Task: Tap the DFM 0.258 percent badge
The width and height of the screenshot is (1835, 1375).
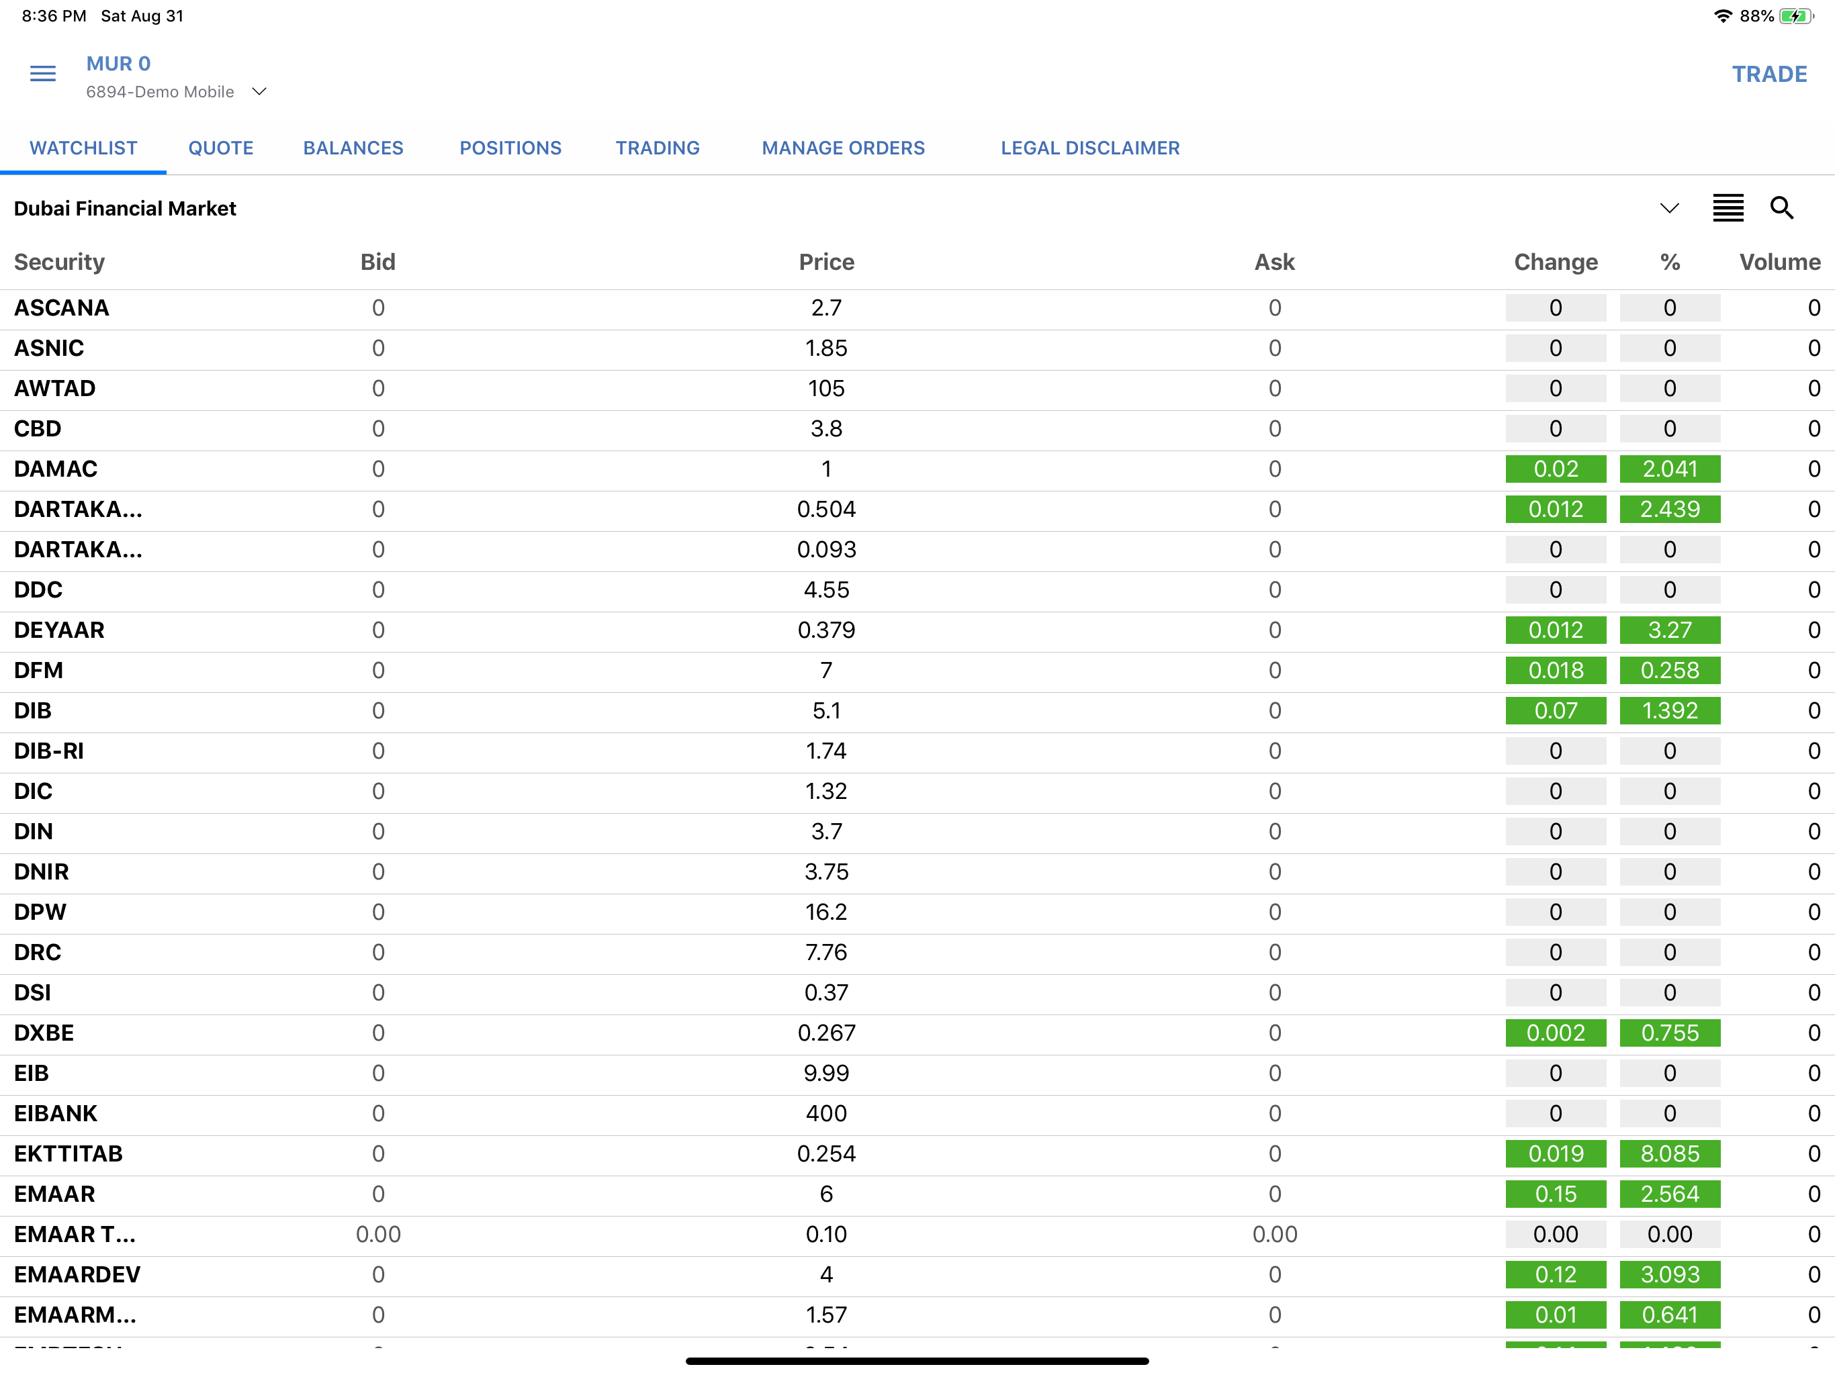Action: 1669,670
